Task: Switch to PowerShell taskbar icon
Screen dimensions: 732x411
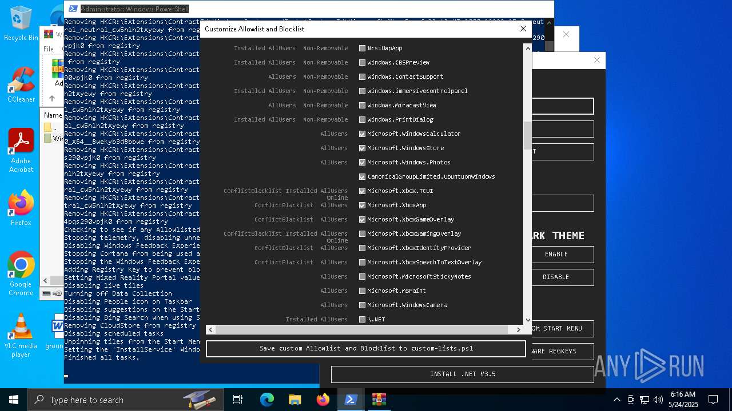Action: [351, 400]
